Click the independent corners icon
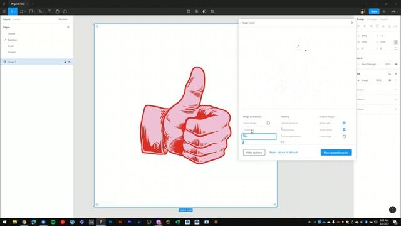 396,48
